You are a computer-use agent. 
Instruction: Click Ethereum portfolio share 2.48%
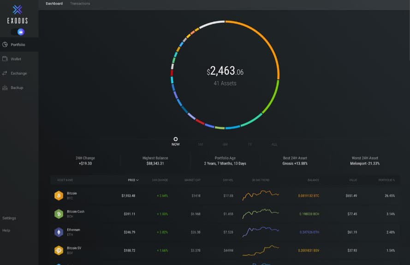point(391,232)
